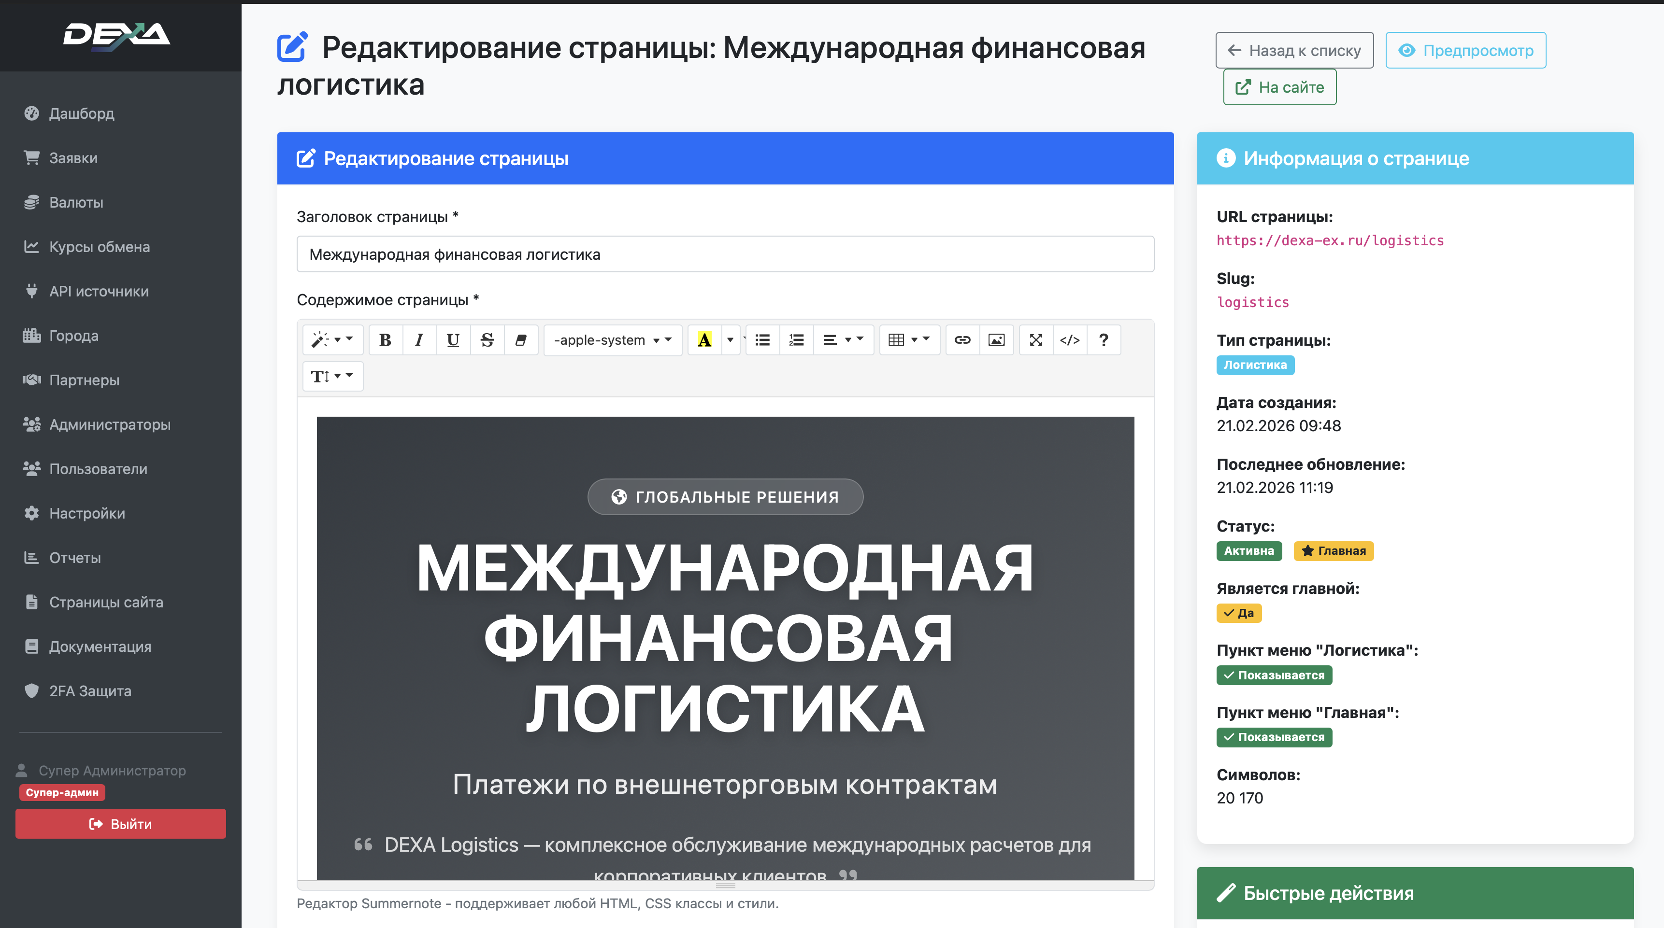1664x928 pixels.
Task: Open Курсы обмена menu item
Action: tap(100, 247)
